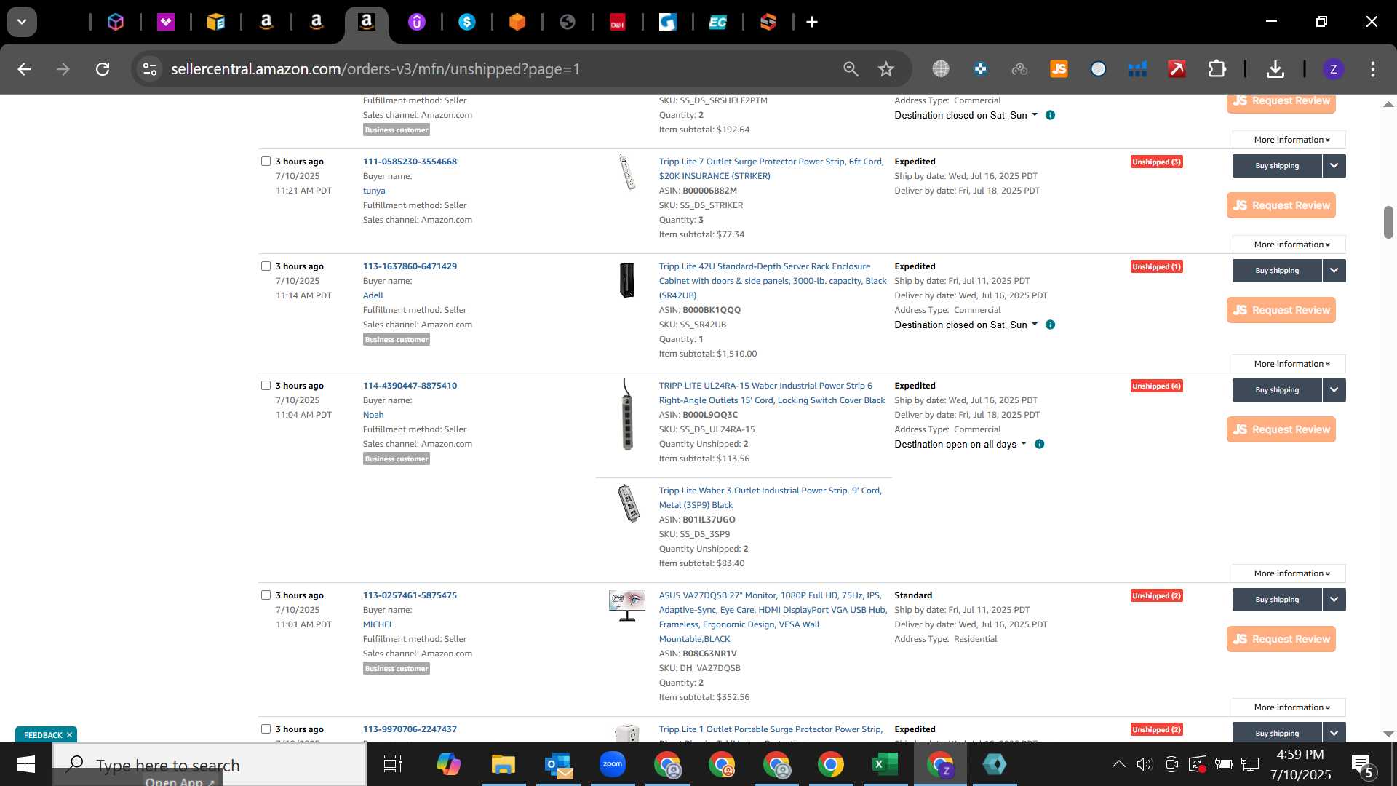Open buyer name tunya link
Screen dimensions: 1397x786
(374, 191)
